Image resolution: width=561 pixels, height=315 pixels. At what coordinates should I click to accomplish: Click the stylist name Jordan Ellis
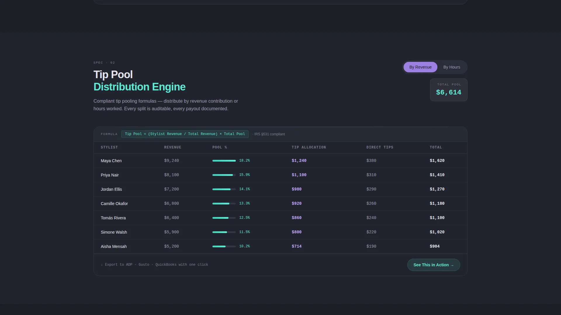[111, 189]
